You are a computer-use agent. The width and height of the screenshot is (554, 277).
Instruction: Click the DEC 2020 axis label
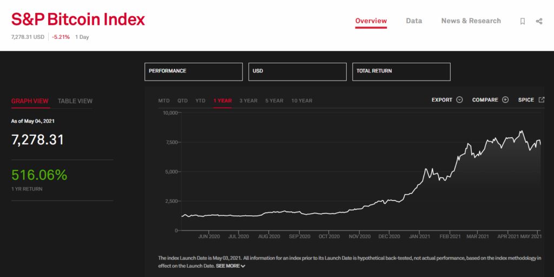389,236
